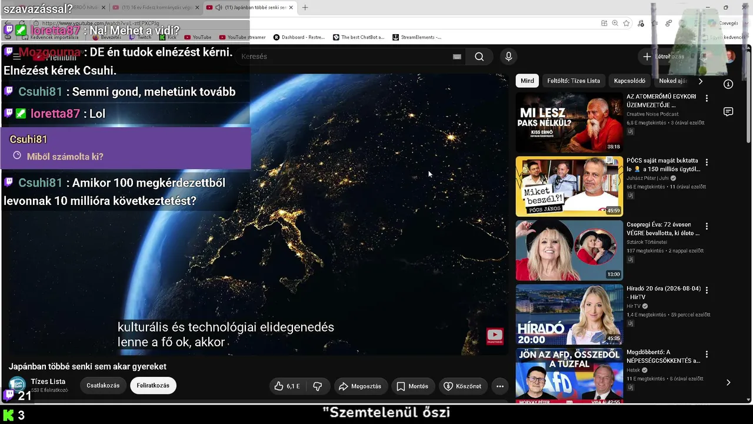Image resolution: width=753 pixels, height=424 pixels.
Task: Open options menu for Híradó 20 óra video
Action: [707, 290]
